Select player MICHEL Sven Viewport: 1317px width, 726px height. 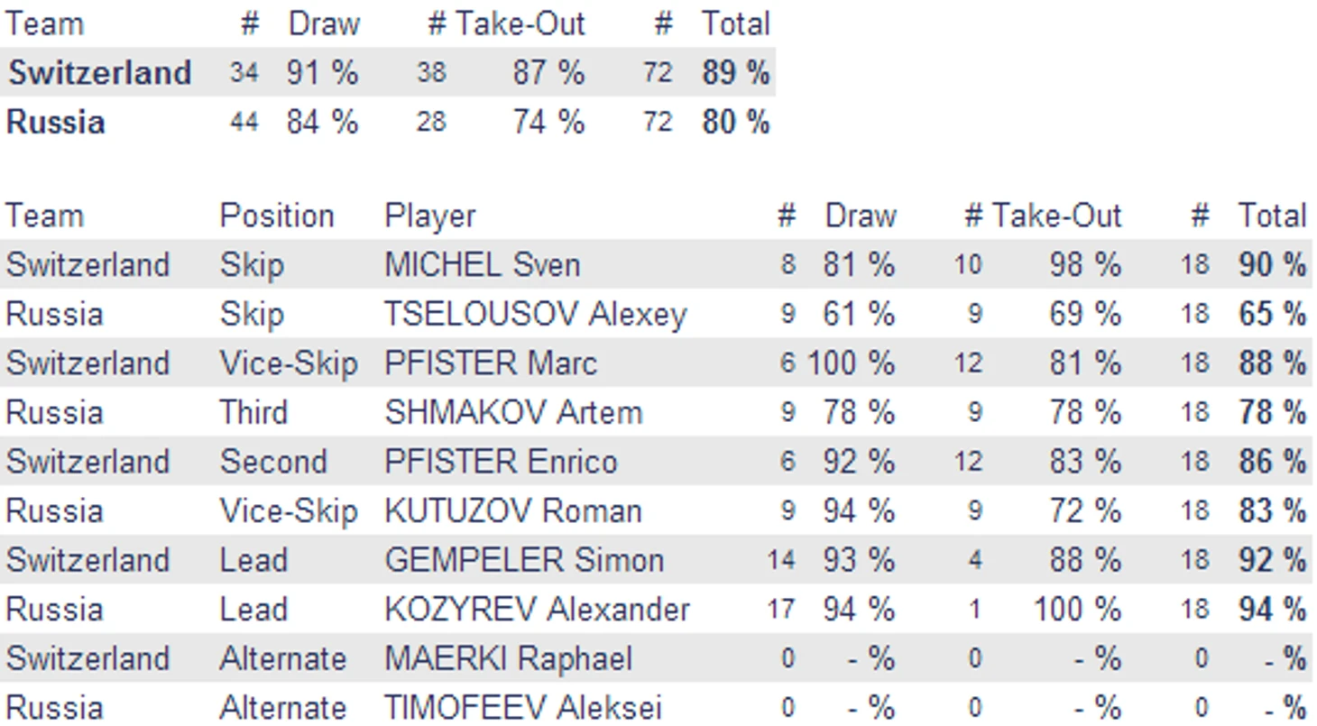(483, 264)
